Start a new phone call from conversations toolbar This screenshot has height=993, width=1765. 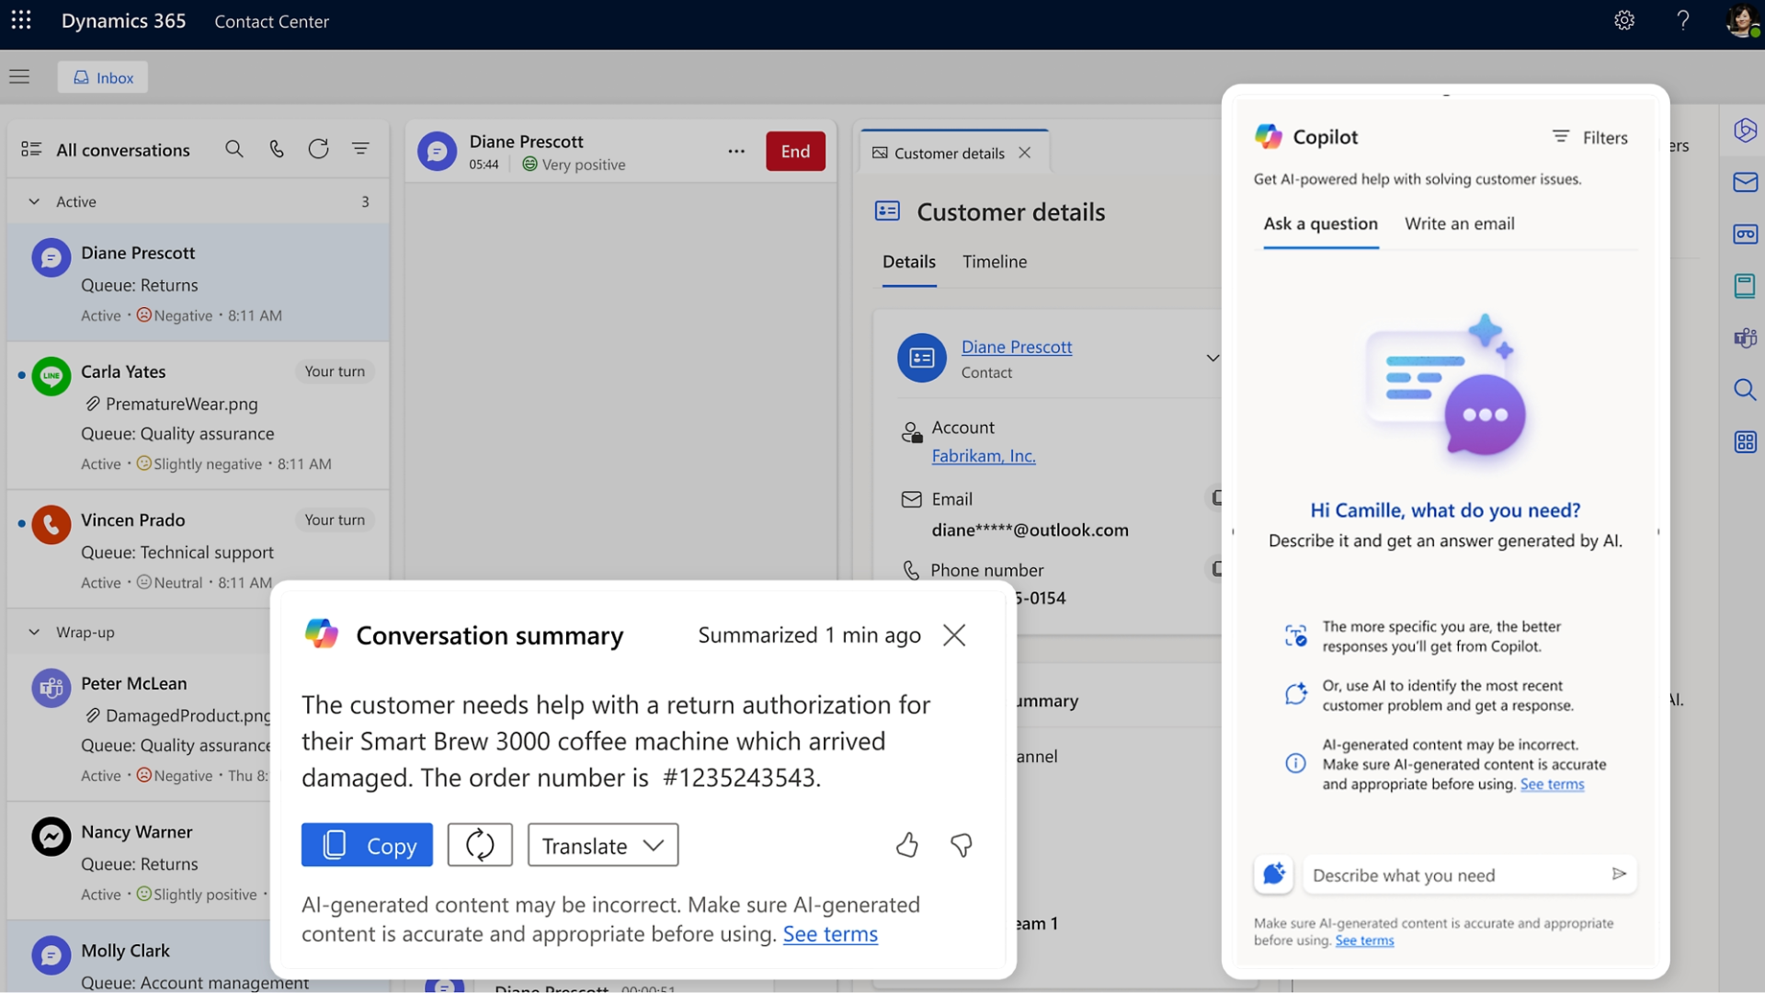pyautogui.click(x=277, y=148)
